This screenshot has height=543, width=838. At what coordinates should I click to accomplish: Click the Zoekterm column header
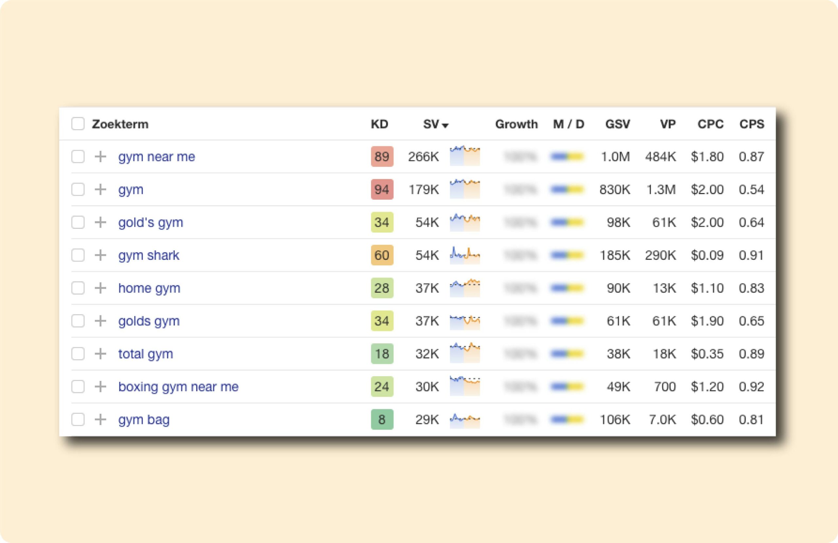tap(120, 124)
